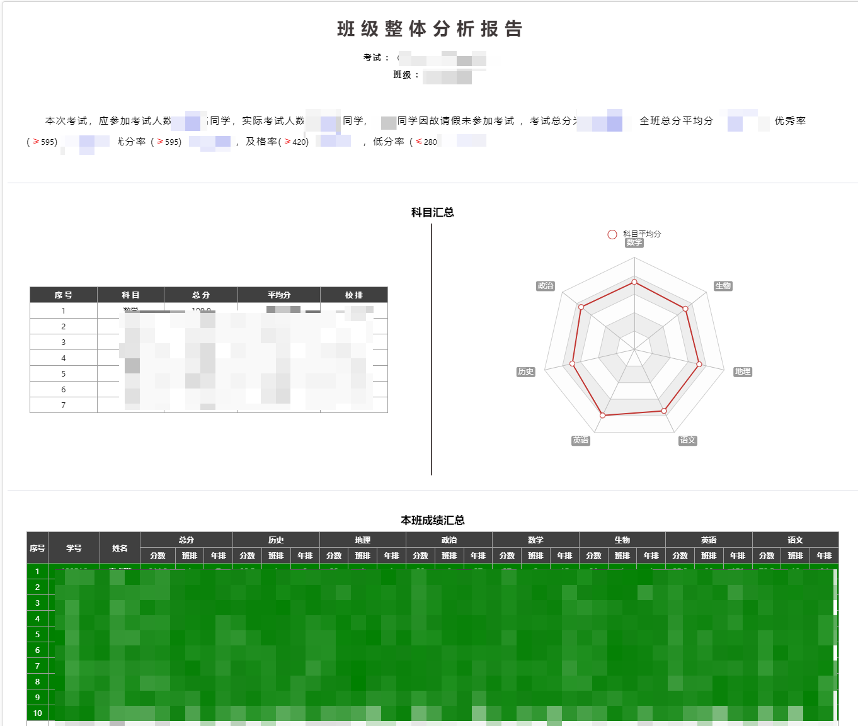Click the 班排 subheader under 总分
858x726 pixels.
tap(190, 555)
